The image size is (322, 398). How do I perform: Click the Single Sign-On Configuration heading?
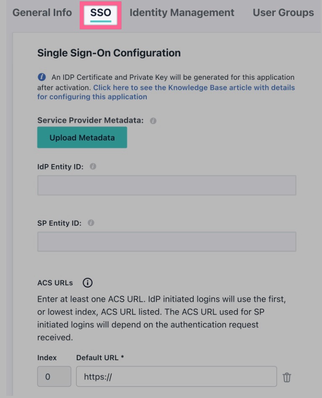click(x=109, y=53)
